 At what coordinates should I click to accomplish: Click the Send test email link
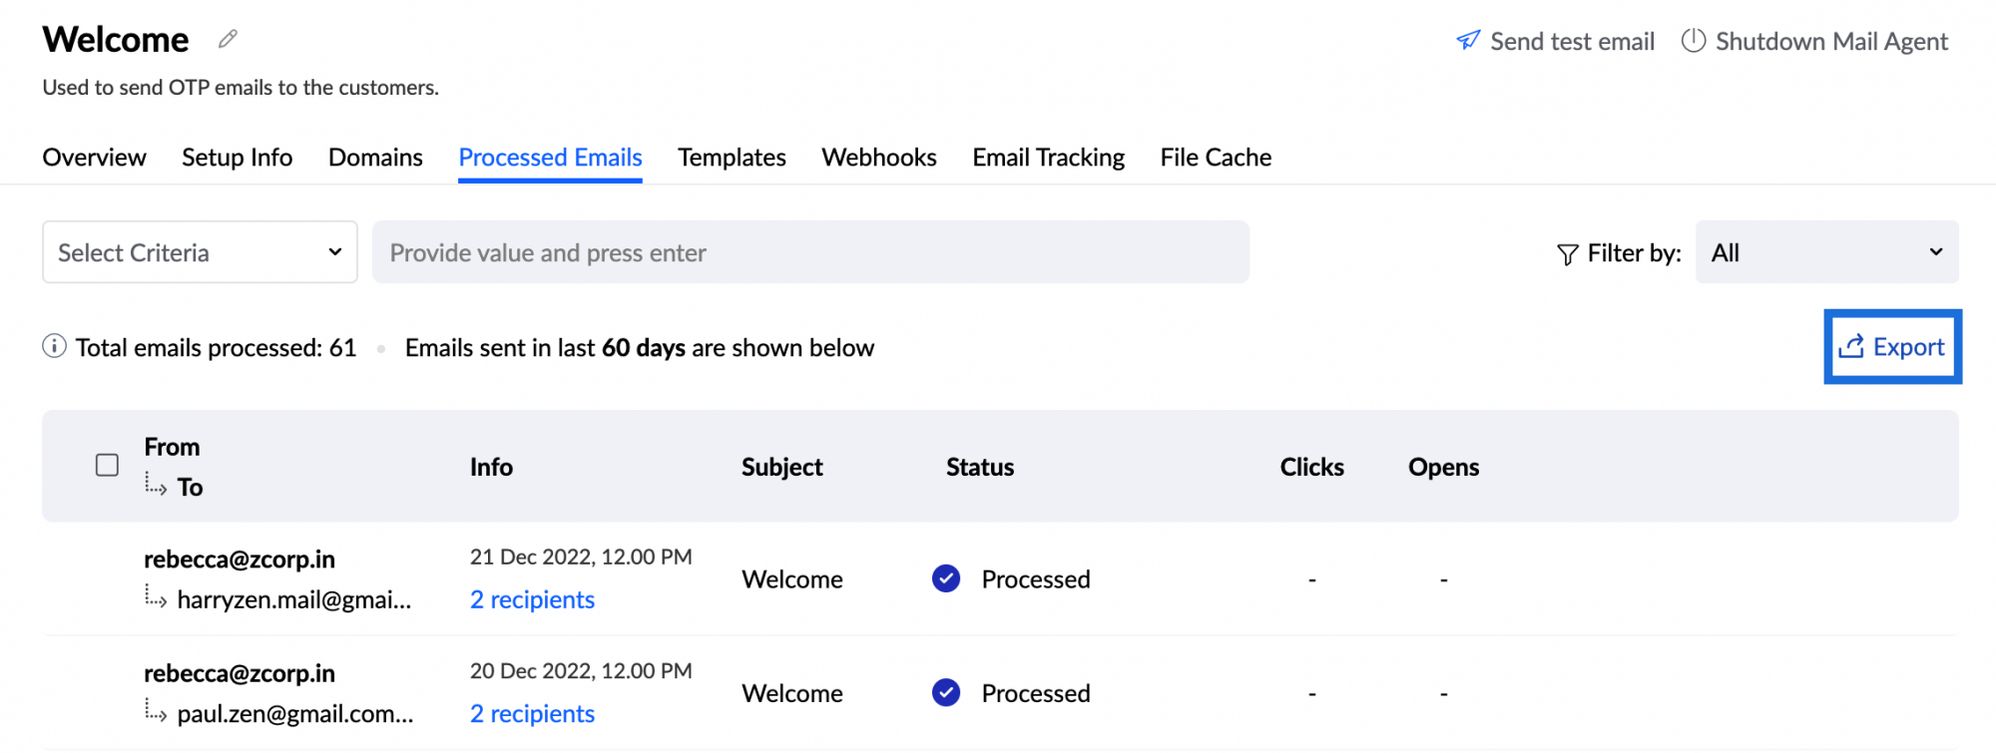point(1571,41)
